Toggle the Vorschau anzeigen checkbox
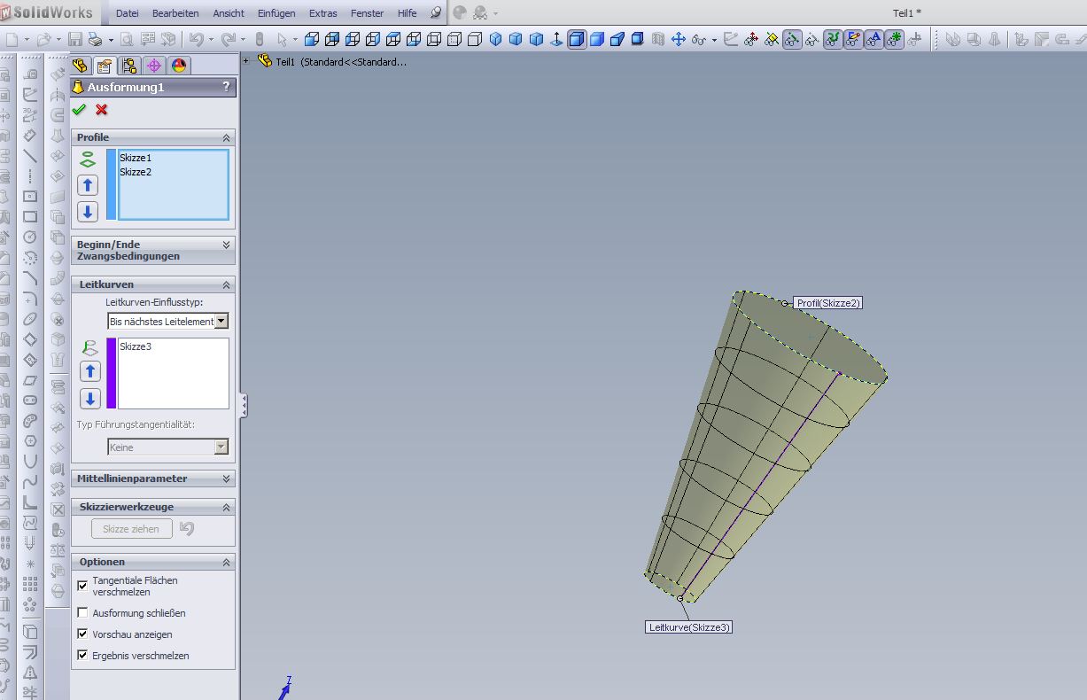Viewport: 1087px width, 700px height. click(82, 634)
